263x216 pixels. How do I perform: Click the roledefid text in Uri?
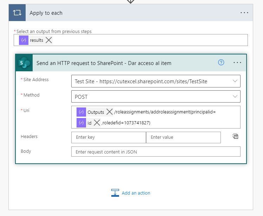pos(126,123)
